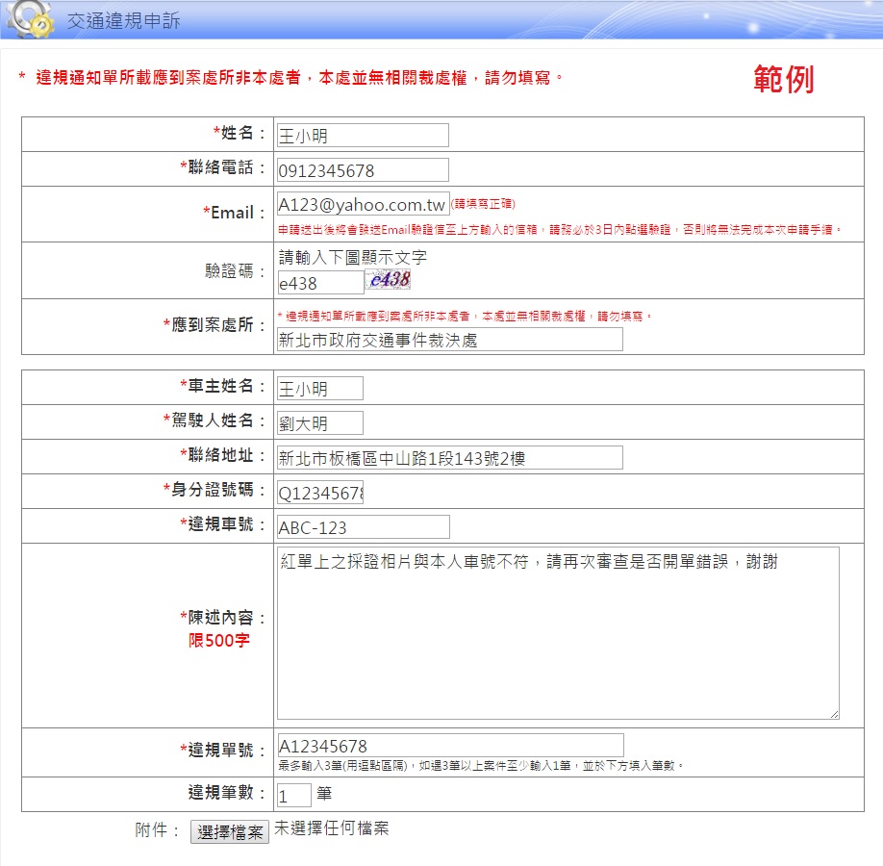Click the Email input field

pyautogui.click(x=364, y=204)
